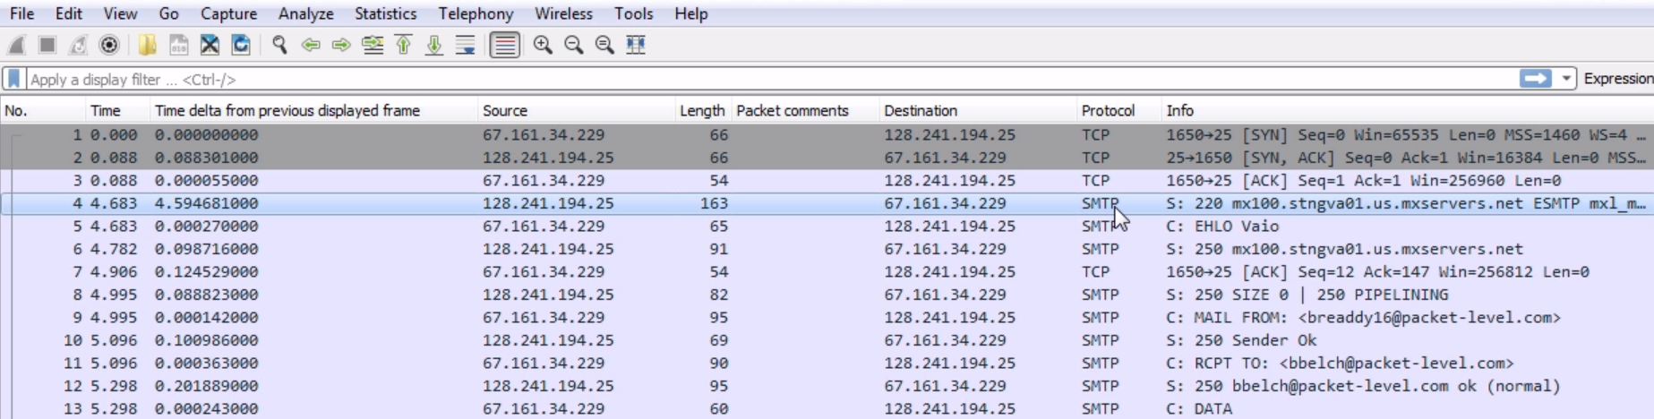
Task: Open the Analyze menu
Action: point(305,13)
